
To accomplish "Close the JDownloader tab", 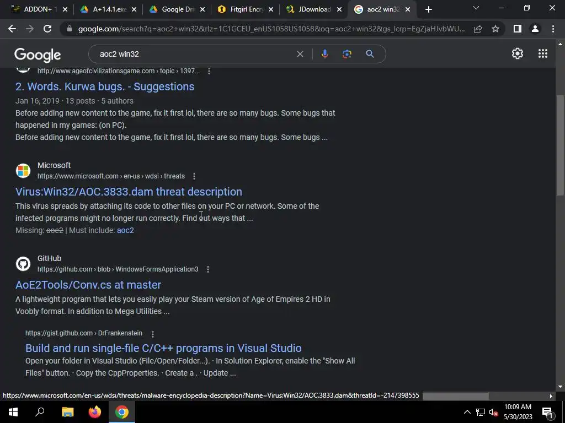I will click(339, 10).
